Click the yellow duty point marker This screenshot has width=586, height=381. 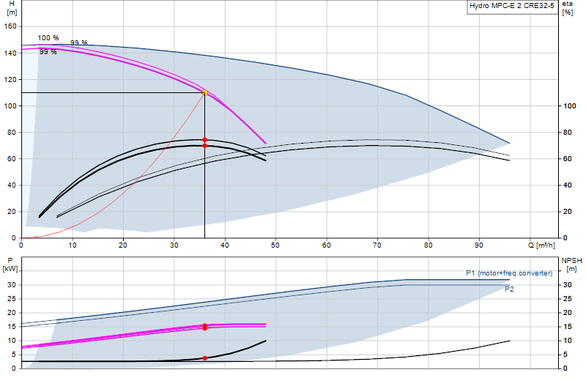pyautogui.click(x=205, y=93)
